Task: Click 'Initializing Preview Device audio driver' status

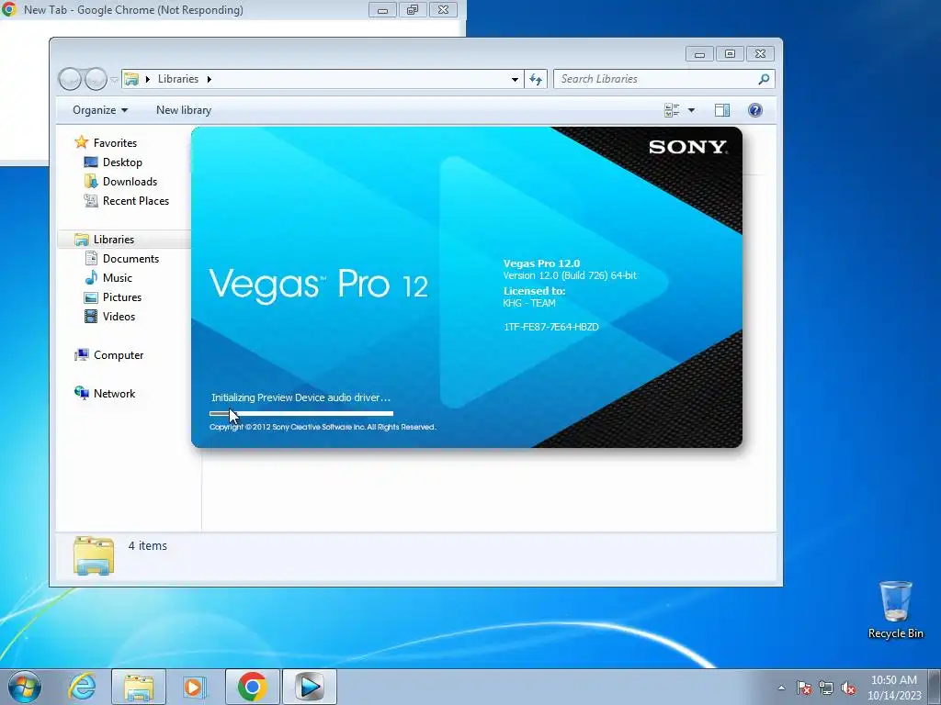Action: tap(300, 397)
